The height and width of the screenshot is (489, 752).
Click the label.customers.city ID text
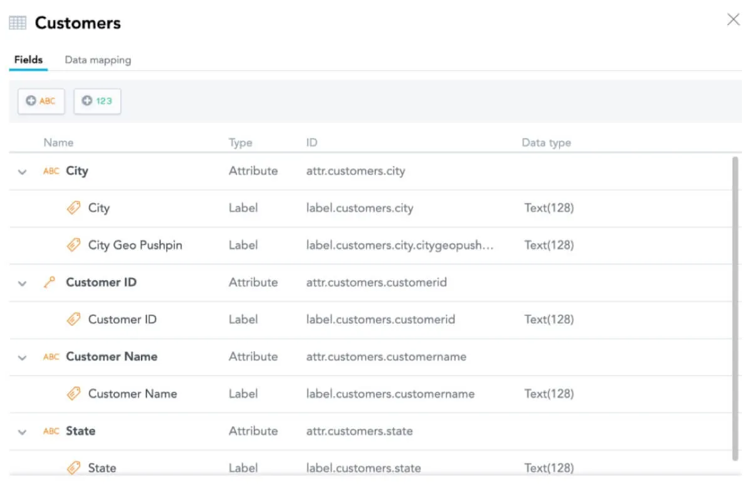(x=359, y=208)
